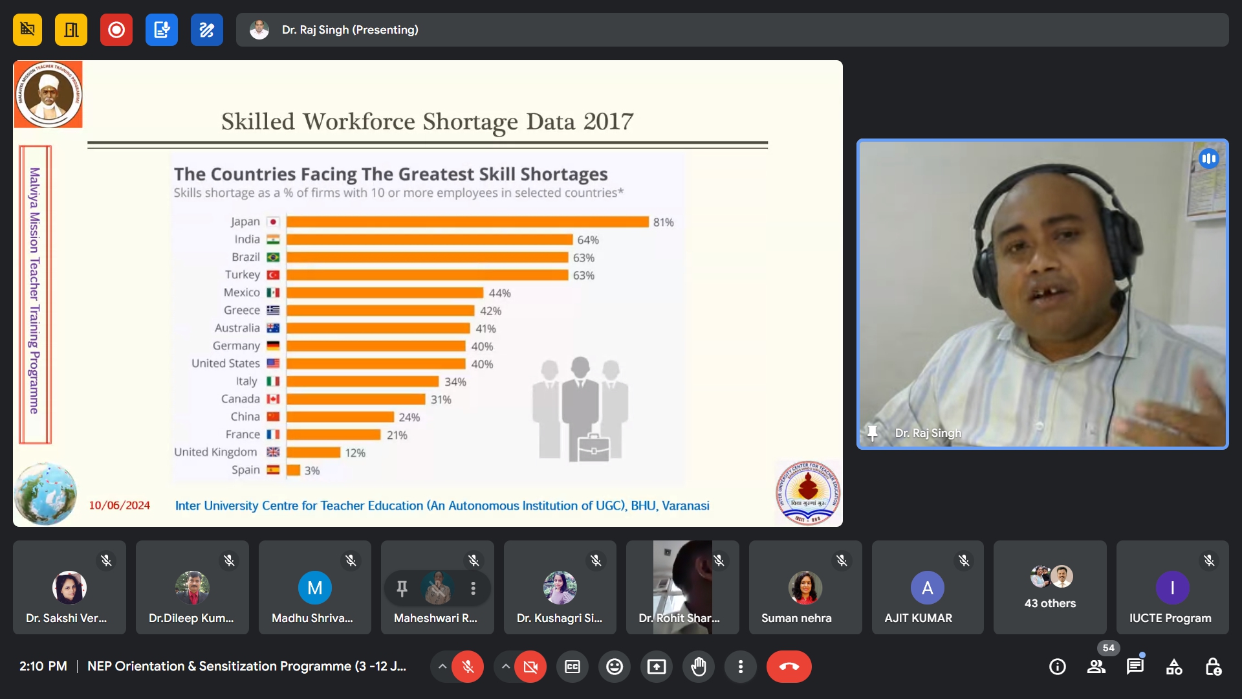Screen dimensions: 1242x699
Task: Open the 43 others participants tile
Action: [1050, 588]
